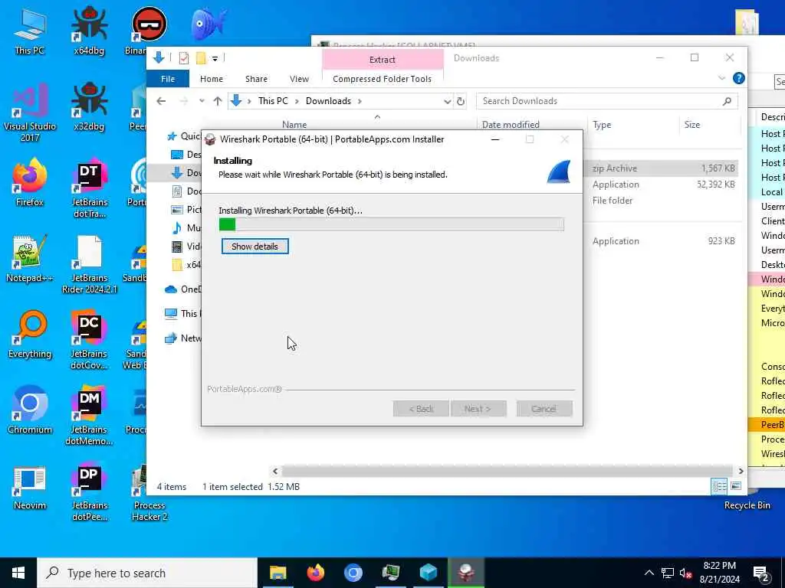Image resolution: width=785 pixels, height=588 pixels.
Task: Select the 52,392 KB Application row
Action: click(x=662, y=185)
